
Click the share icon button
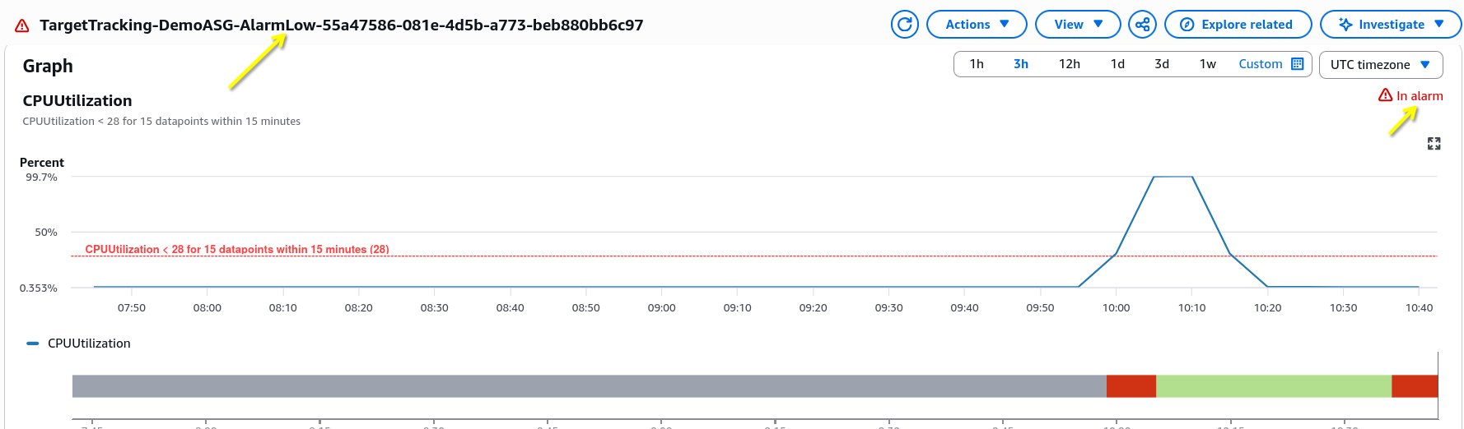1142,24
